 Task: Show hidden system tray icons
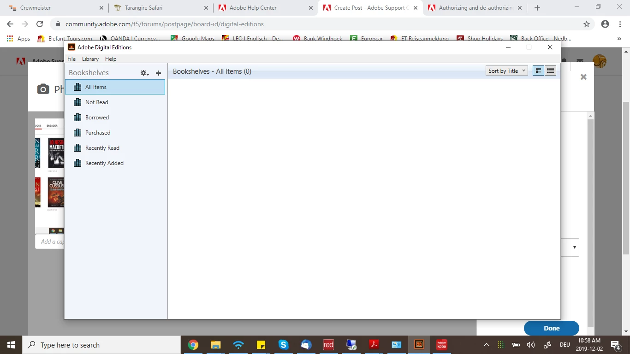coord(486,345)
